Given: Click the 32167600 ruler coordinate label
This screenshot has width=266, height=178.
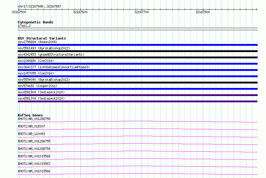Looking at the screenshot, I should tap(80, 12).
